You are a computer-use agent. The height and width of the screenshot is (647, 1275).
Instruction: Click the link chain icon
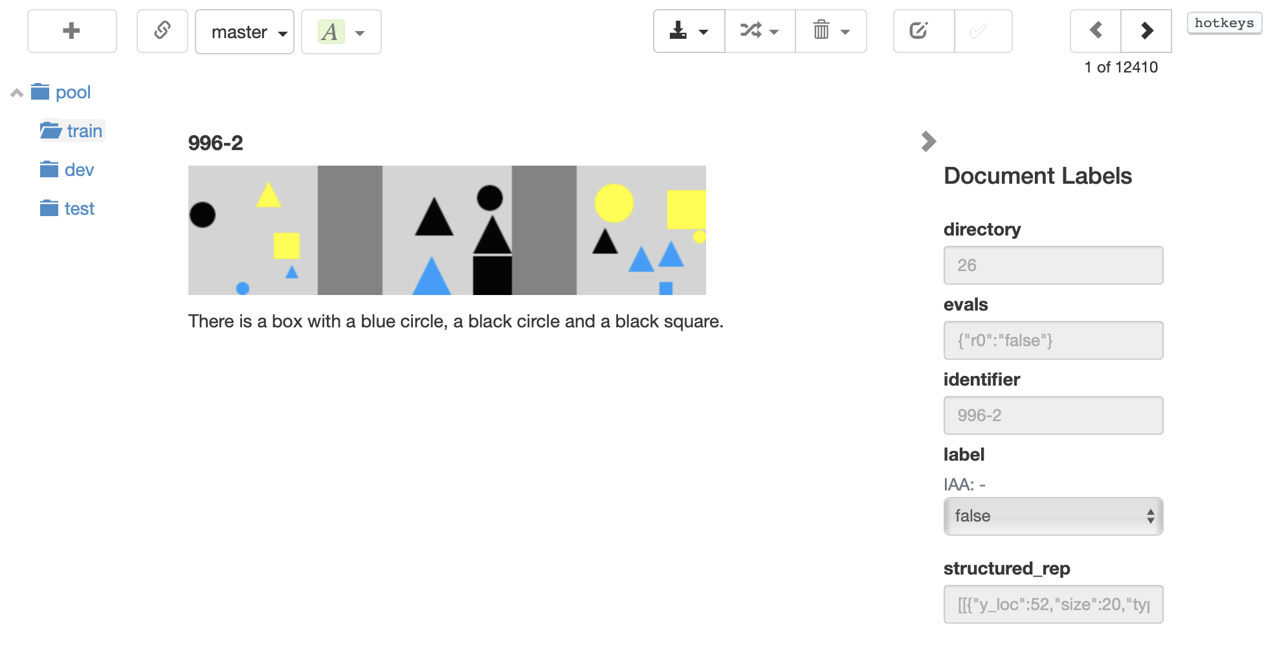[162, 31]
